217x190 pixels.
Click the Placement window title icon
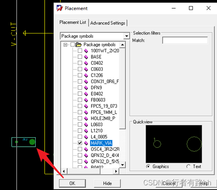(60, 8)
